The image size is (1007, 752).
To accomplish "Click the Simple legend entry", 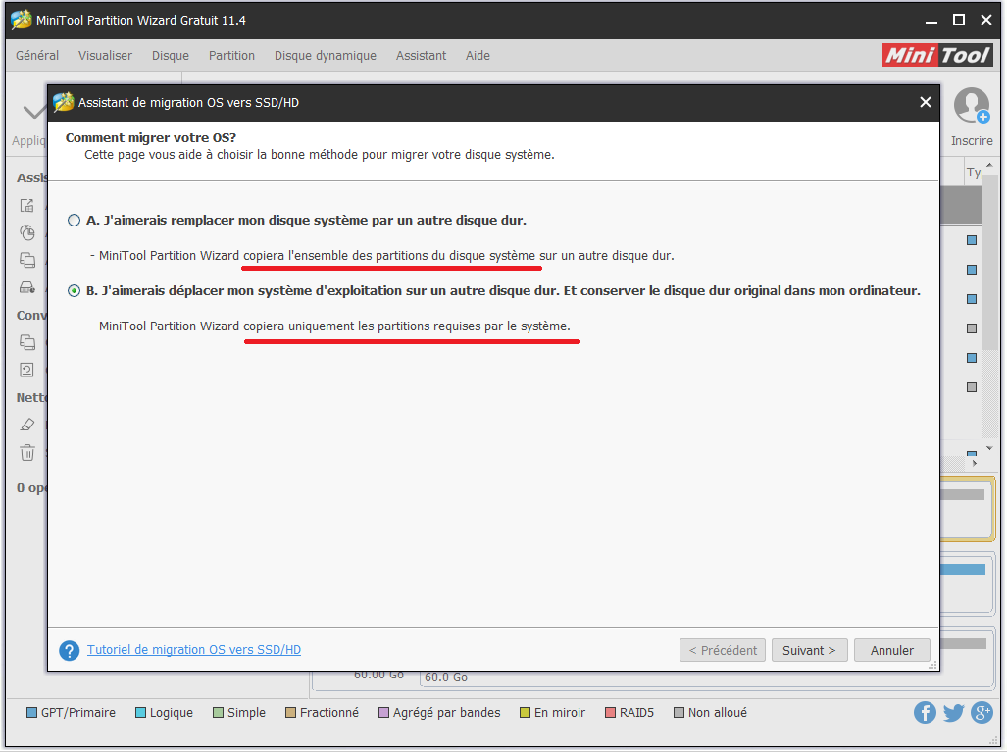I will click(x=239, y=712).
